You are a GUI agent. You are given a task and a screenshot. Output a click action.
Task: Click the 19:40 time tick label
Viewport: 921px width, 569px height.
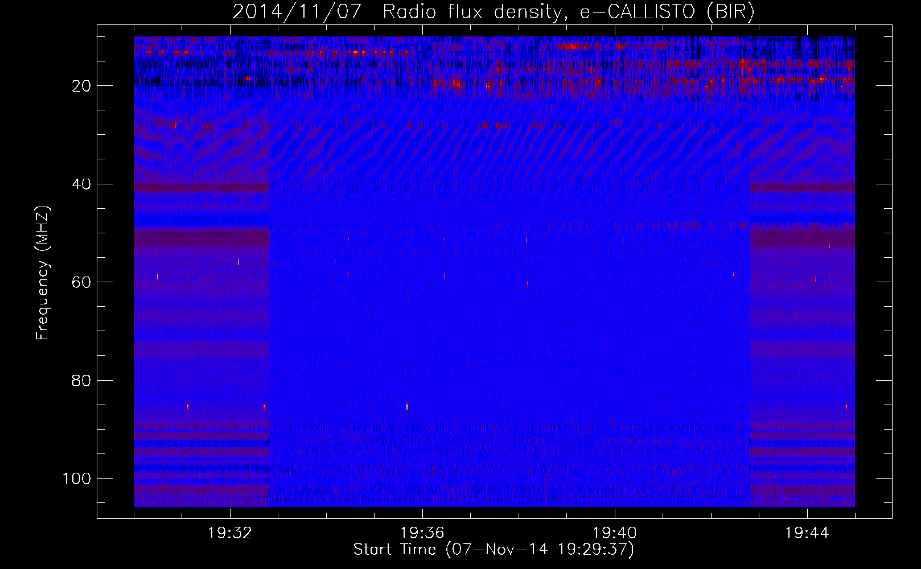tap(615, 533)
